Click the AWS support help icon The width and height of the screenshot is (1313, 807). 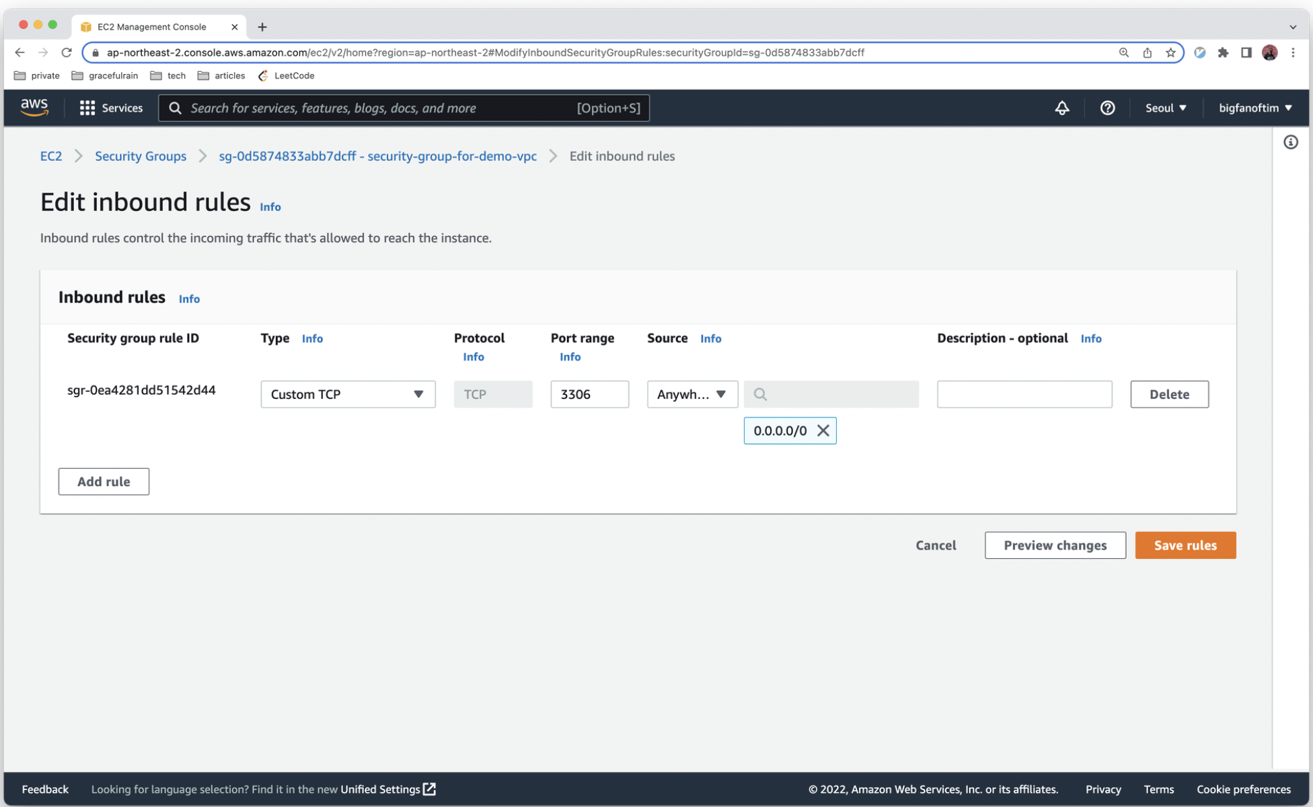(x=1107, y=108)
